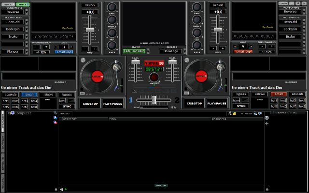The height and width of the screenshot is (193, 309).
Task: Click the left deck Treble knob
Action: [x=112, y=20]
